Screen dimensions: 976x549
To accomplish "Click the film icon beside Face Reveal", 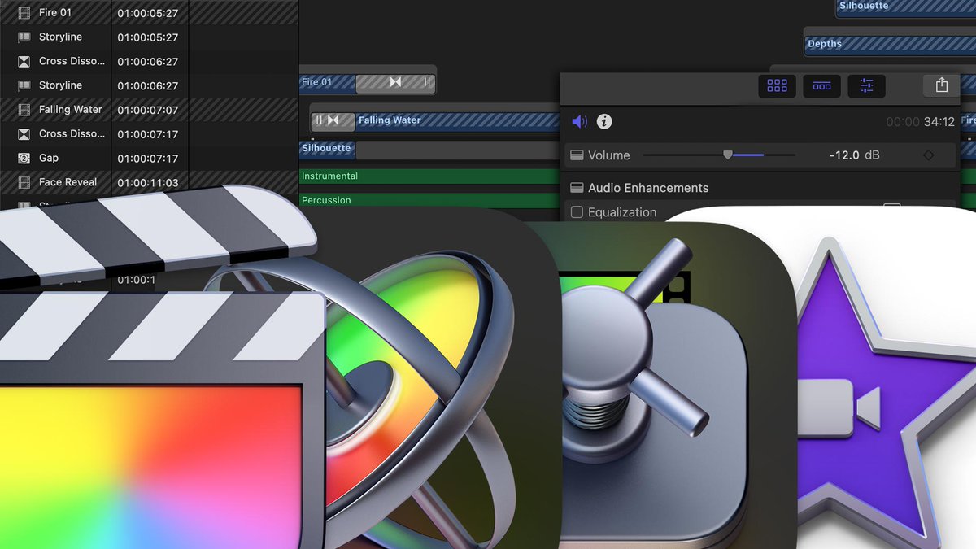I will [24, 182].
